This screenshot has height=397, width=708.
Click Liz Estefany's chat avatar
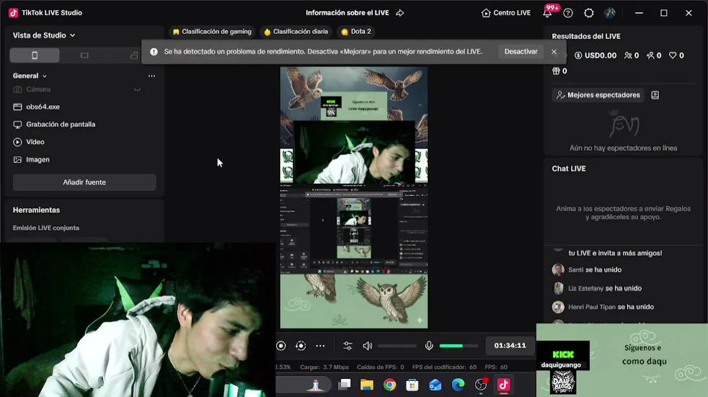558,288
